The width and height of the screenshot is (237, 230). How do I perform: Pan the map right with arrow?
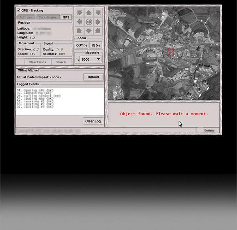pyautogui.click(x=98, y=22)
